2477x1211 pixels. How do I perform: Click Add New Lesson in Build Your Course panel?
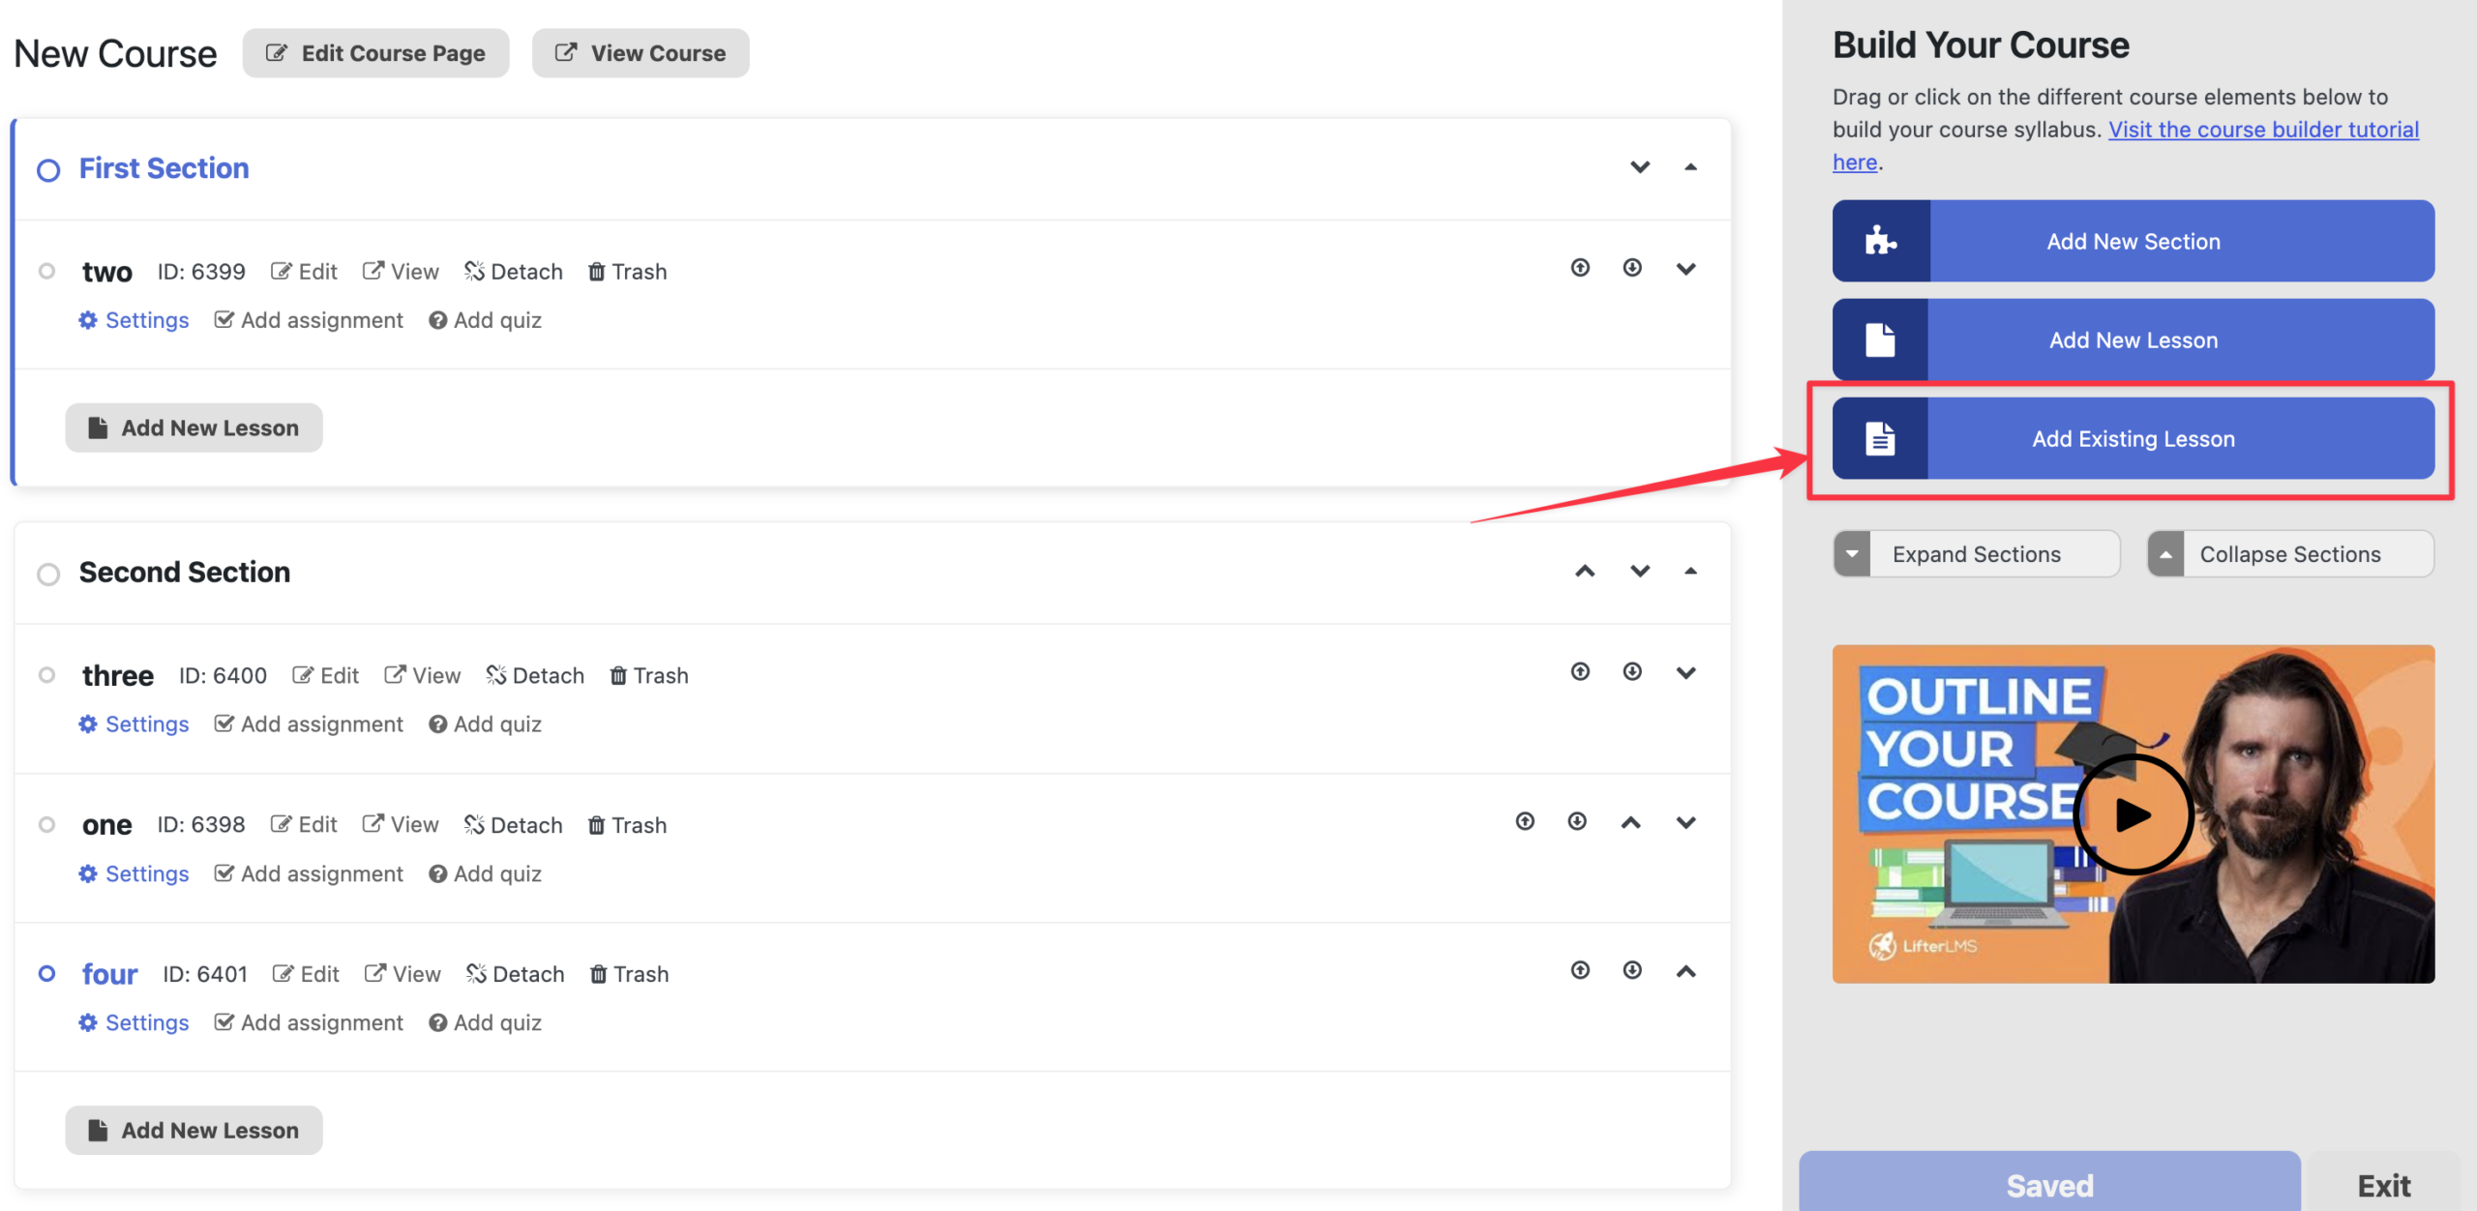click(x=2133, y=340)
